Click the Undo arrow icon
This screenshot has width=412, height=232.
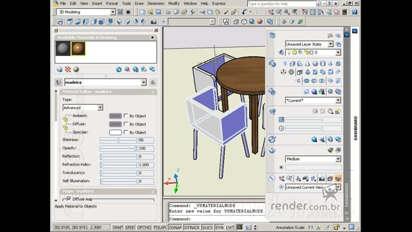(x=244, y=12)
